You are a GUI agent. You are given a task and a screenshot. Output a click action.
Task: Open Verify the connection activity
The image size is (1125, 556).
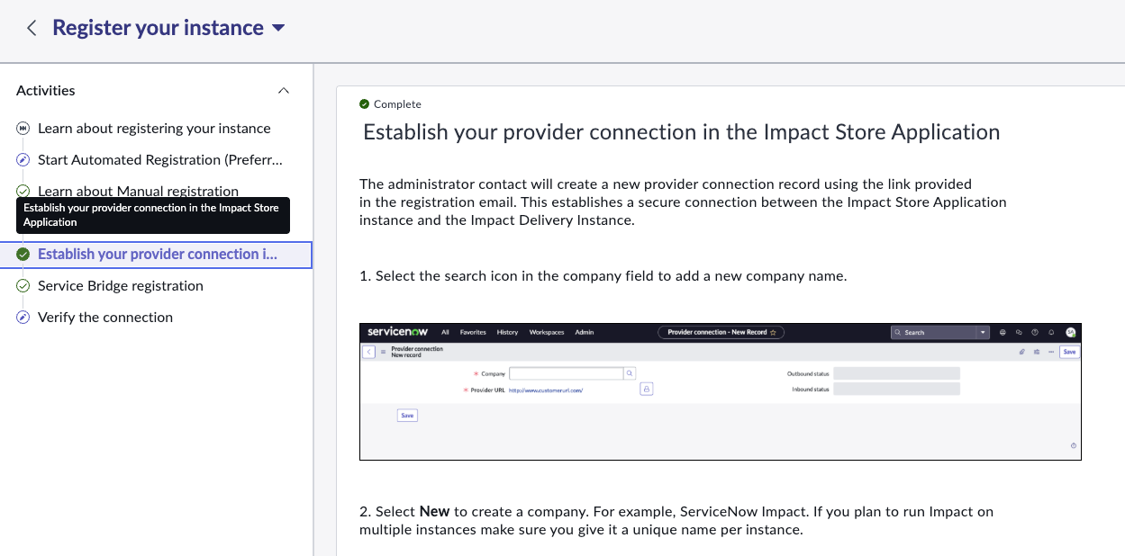click(105, 318)
